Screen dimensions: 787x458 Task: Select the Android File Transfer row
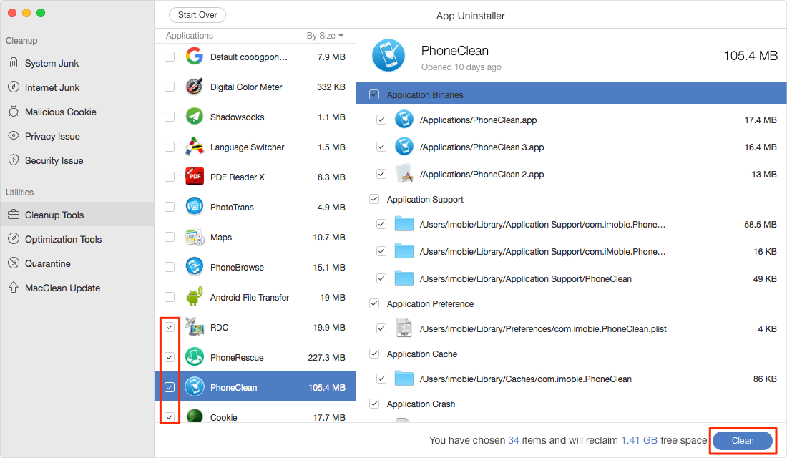click(255, 297)
